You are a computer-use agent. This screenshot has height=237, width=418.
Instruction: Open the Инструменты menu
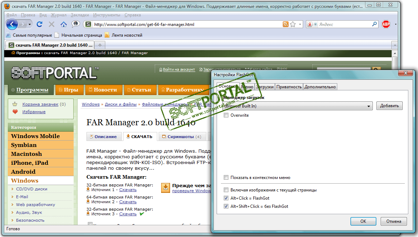click(107, 15)
